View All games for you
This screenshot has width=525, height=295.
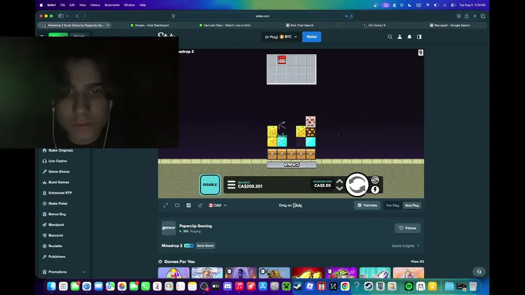click(417, 261)
